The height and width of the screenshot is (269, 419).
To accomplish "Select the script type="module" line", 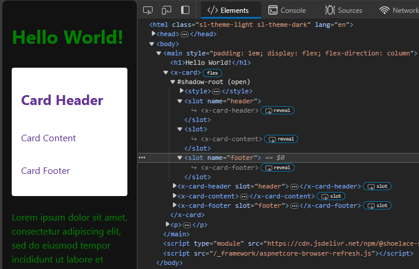I will [291, 244].
